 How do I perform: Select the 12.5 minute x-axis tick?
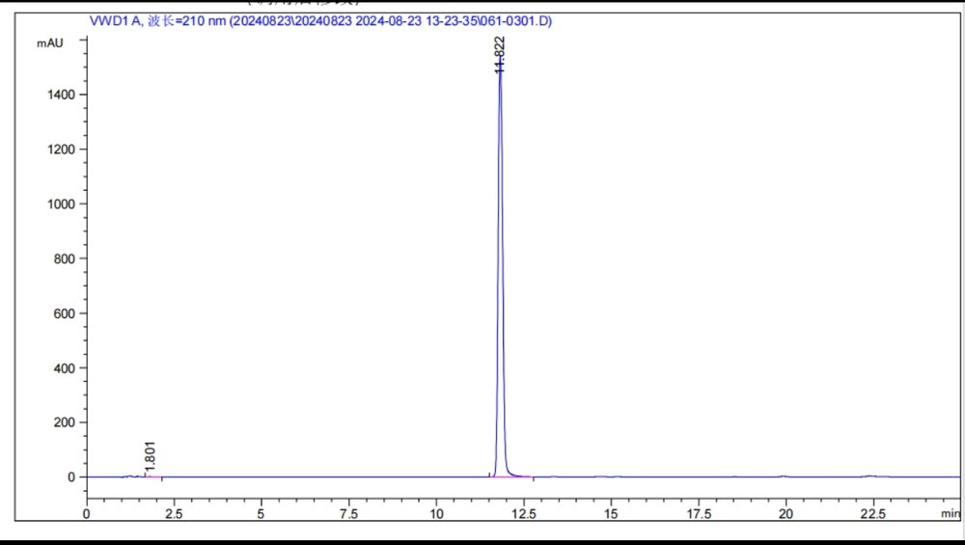click(523, 515)
